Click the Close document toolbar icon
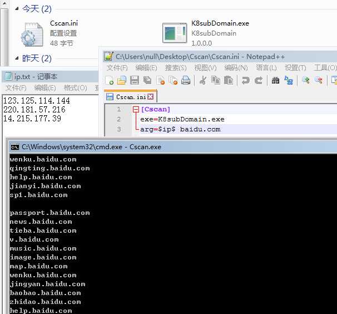Screen dimensions: 337x314 [x=161, y=81]
